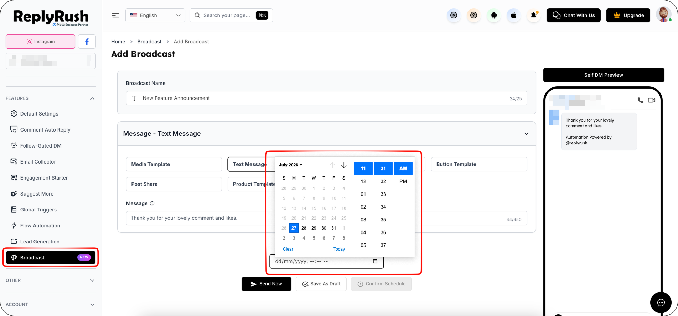Open the ReplyRush logo home link
This screenshot has width=678, height=316.
(x=51, y=17)
